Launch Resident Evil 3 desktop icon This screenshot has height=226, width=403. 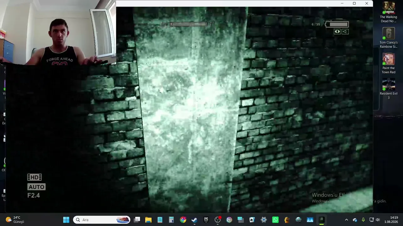(x=389, y=89)
